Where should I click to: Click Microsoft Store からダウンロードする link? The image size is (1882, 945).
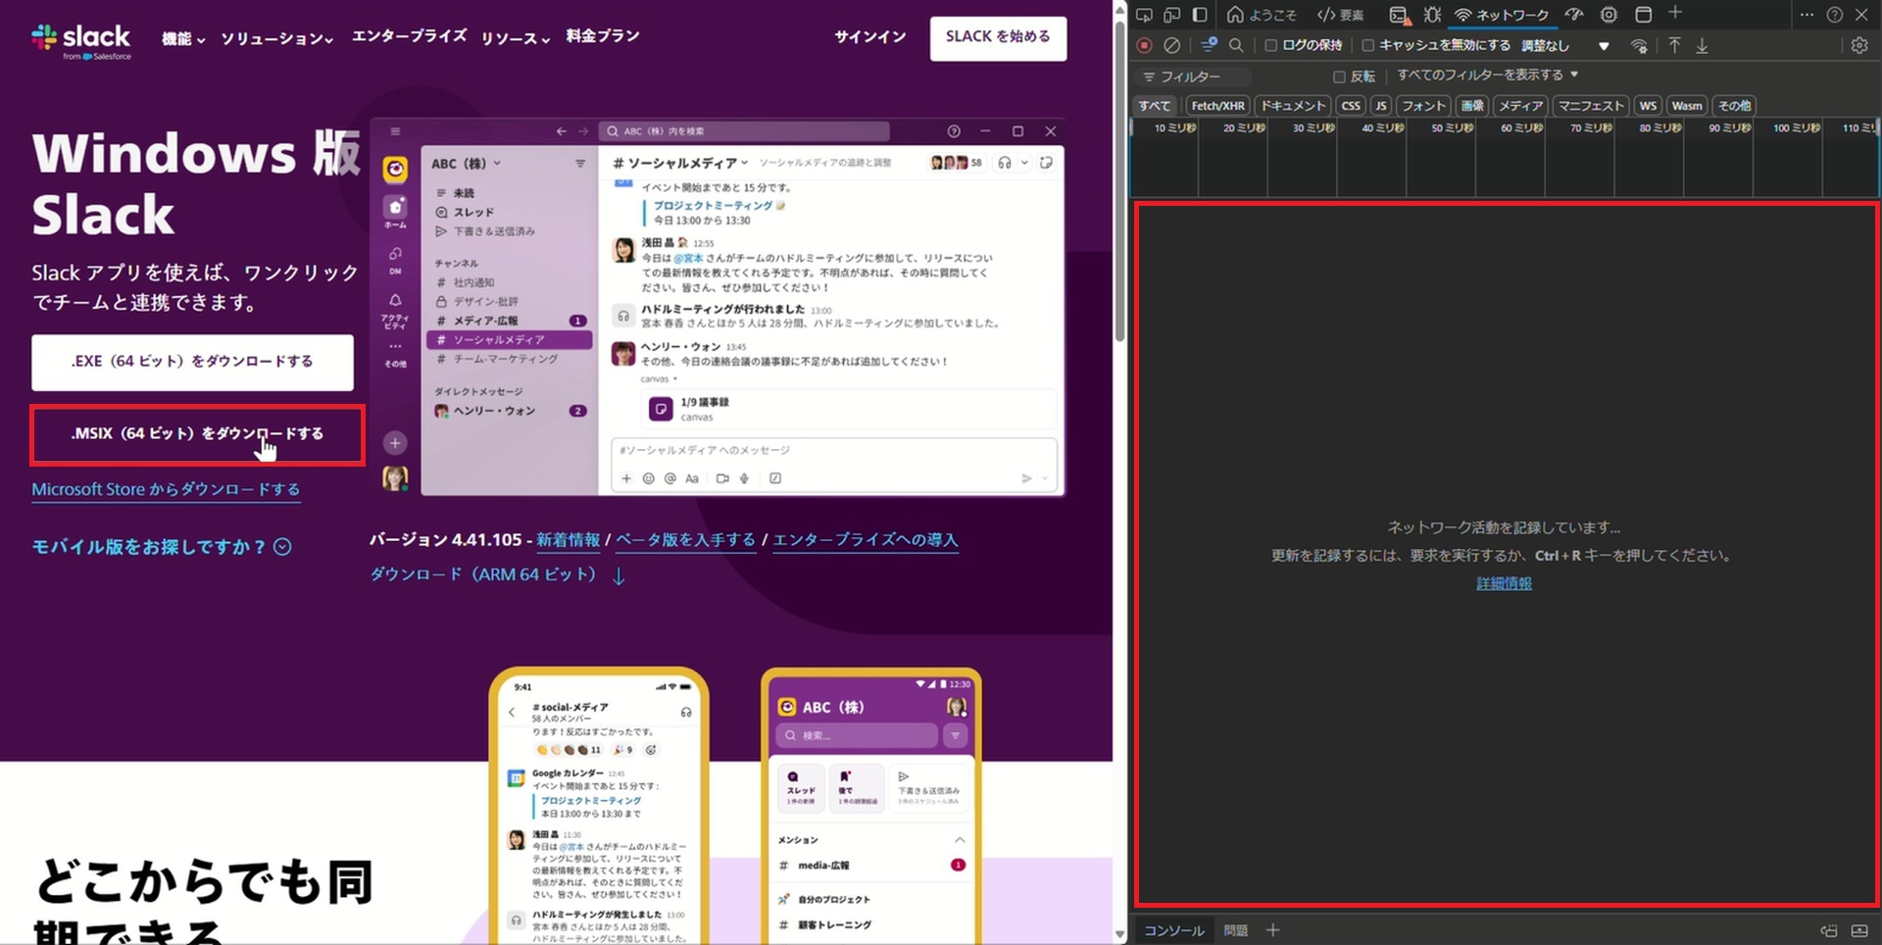click(x=166, y=489)
